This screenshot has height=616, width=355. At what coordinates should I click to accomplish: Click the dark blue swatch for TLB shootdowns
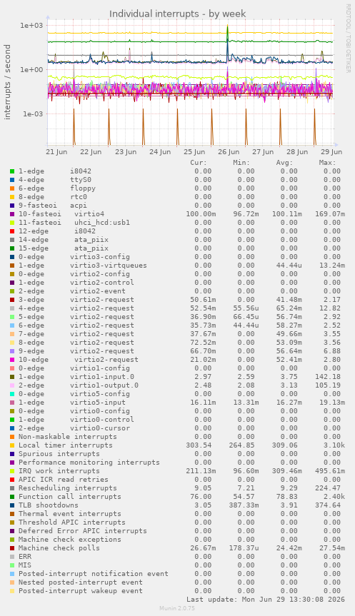pos(12,505)
